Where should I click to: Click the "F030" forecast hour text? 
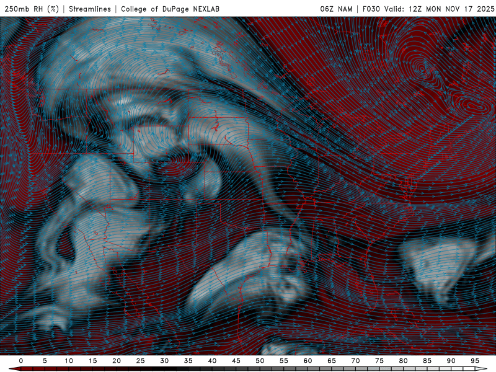371,9
